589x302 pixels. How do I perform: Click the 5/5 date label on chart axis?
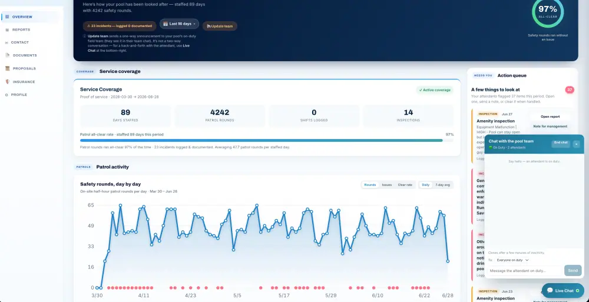coord(237,296)
